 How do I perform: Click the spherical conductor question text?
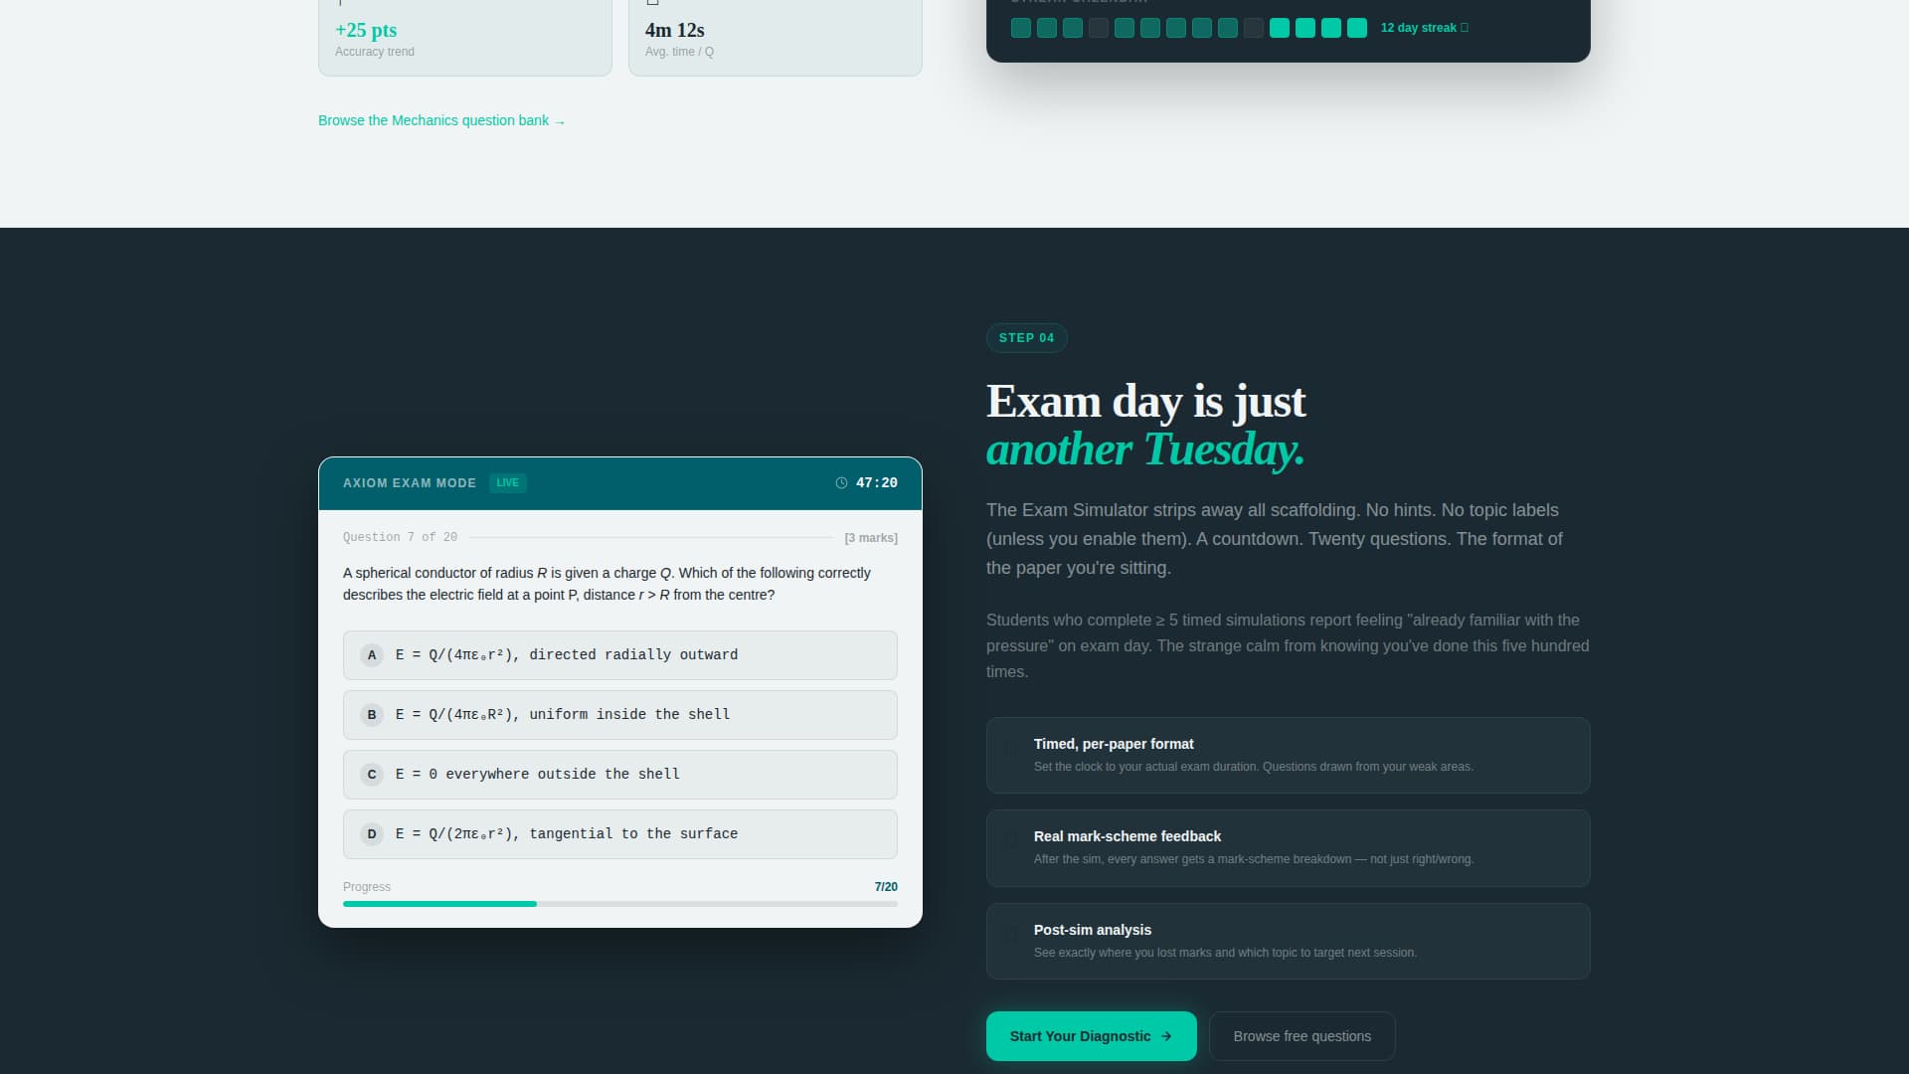click(x=607, y=584)
